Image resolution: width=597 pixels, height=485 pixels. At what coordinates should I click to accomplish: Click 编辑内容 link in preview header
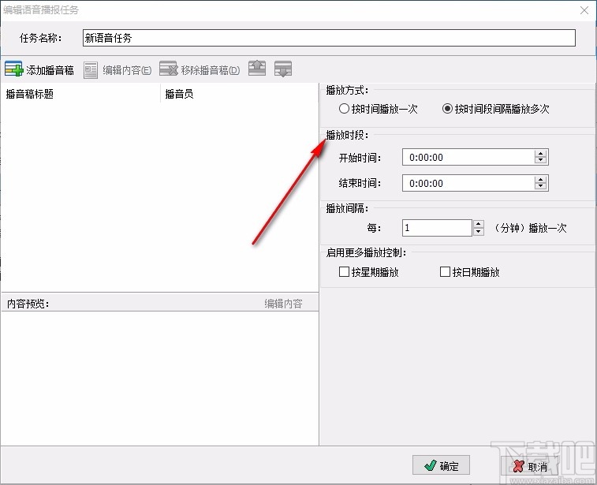tap(283, 304)
